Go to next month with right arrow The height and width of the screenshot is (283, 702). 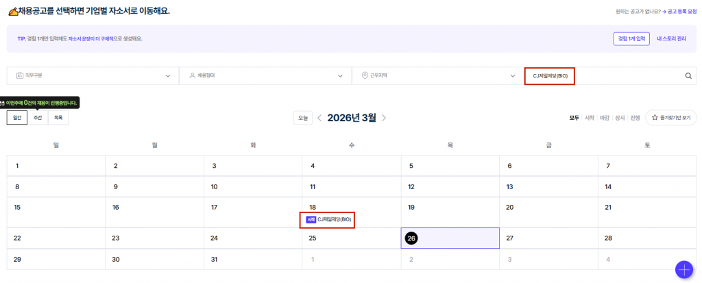(x=384, y=118)
